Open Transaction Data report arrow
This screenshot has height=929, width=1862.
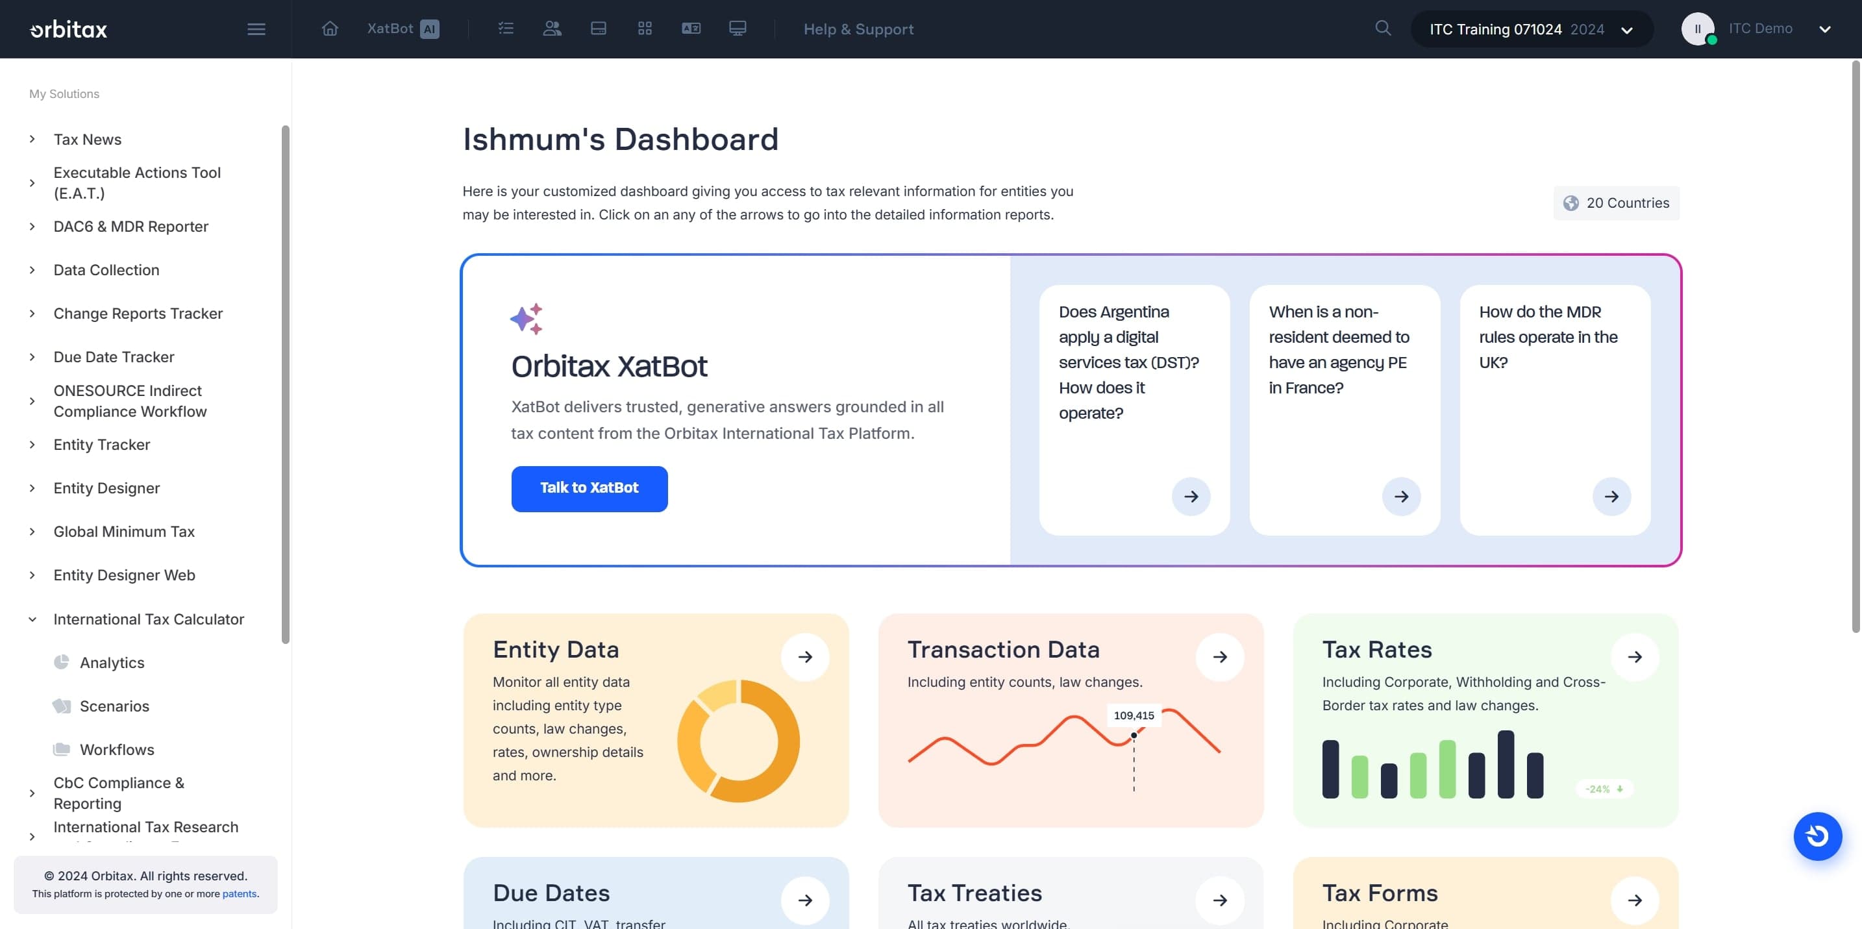(x=1220, y=656)
